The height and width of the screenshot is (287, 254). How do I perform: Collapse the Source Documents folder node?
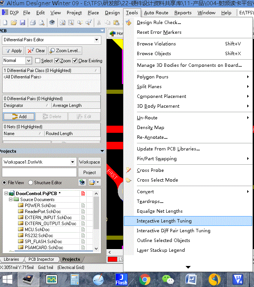tap(11, 199)
